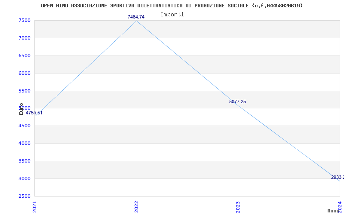
Task: Click the 2024 x-axis label
Action: coord(340,207)
